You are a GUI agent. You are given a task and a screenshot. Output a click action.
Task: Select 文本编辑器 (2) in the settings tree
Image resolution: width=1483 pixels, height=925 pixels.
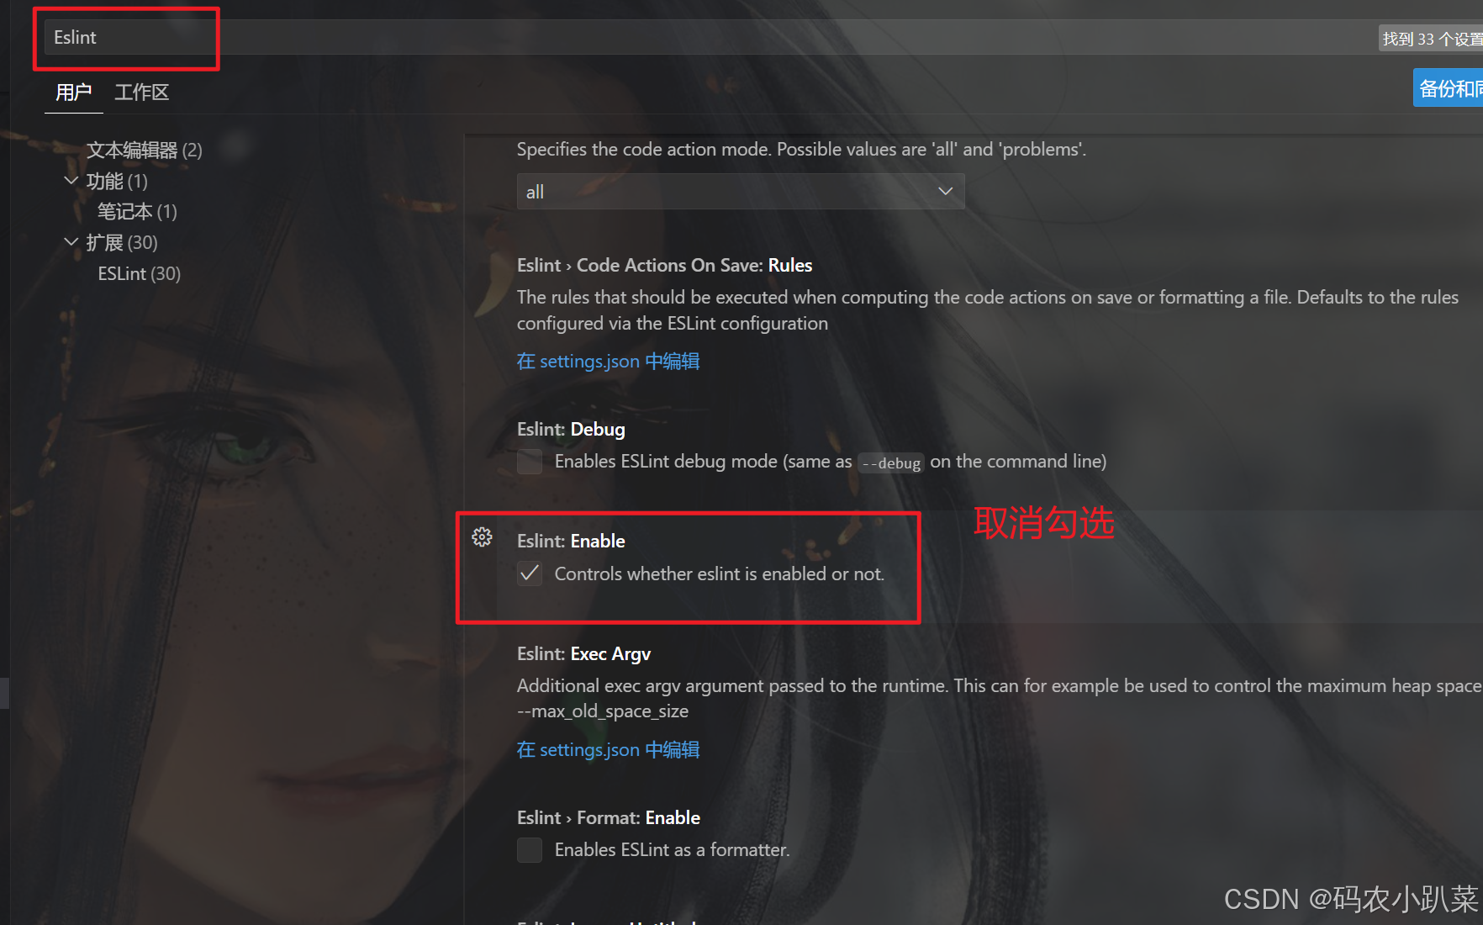coord(145,151)
